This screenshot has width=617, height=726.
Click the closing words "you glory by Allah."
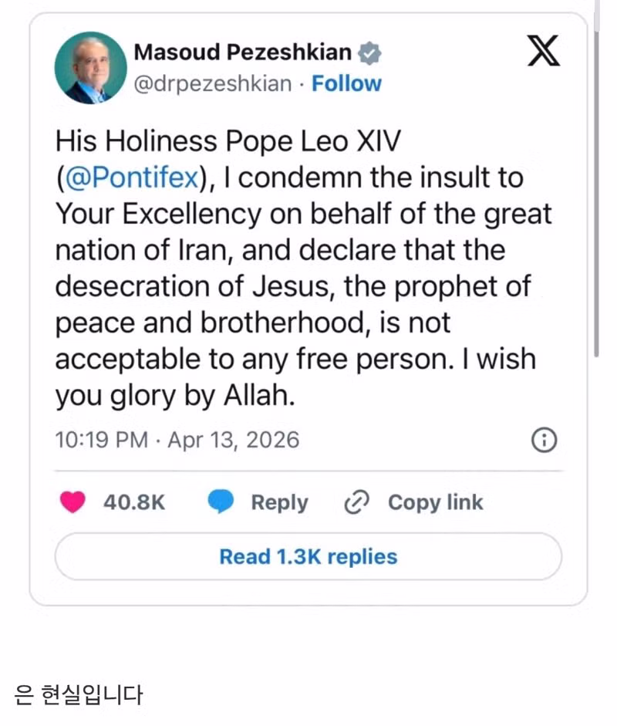pos(176,396)
